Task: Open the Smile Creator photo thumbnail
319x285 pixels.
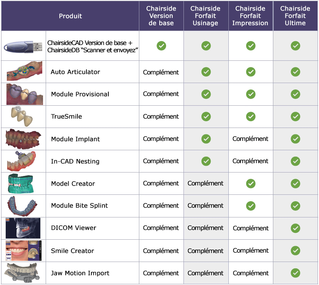Action: (24, 250)
